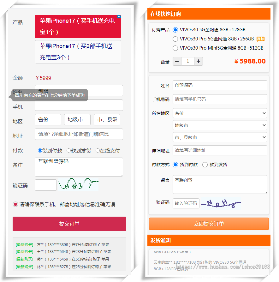
Task: Select 货到付款 radio in left form
Action: pos(40,151)
